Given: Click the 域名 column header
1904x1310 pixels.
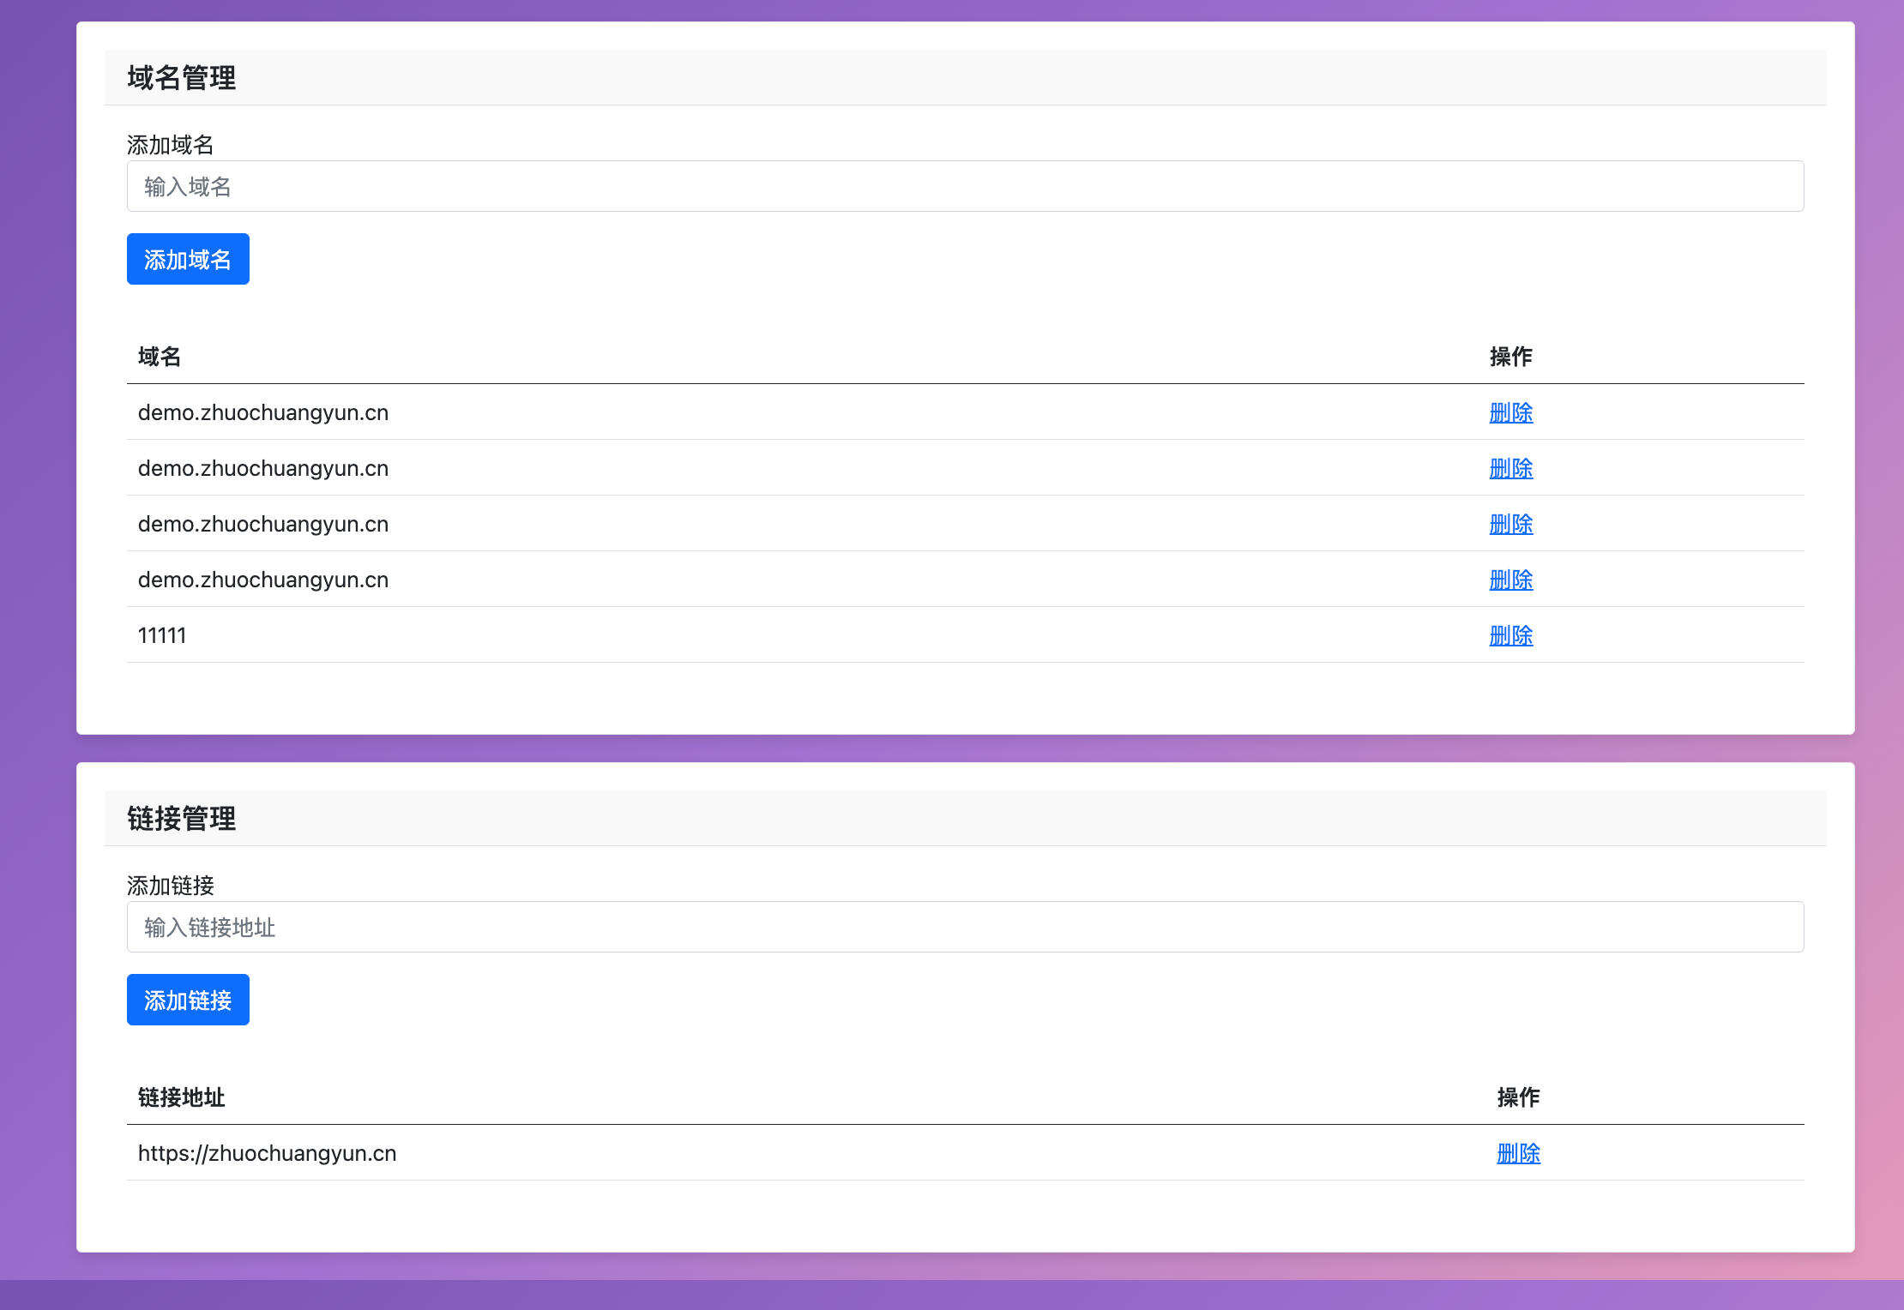Looking at the screenshot, I should coord(160,357).
